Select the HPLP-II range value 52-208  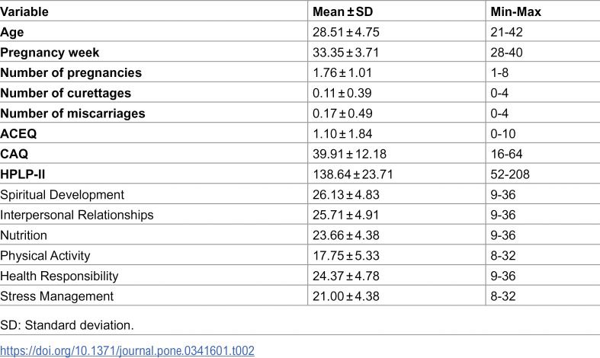click(510, 174)
